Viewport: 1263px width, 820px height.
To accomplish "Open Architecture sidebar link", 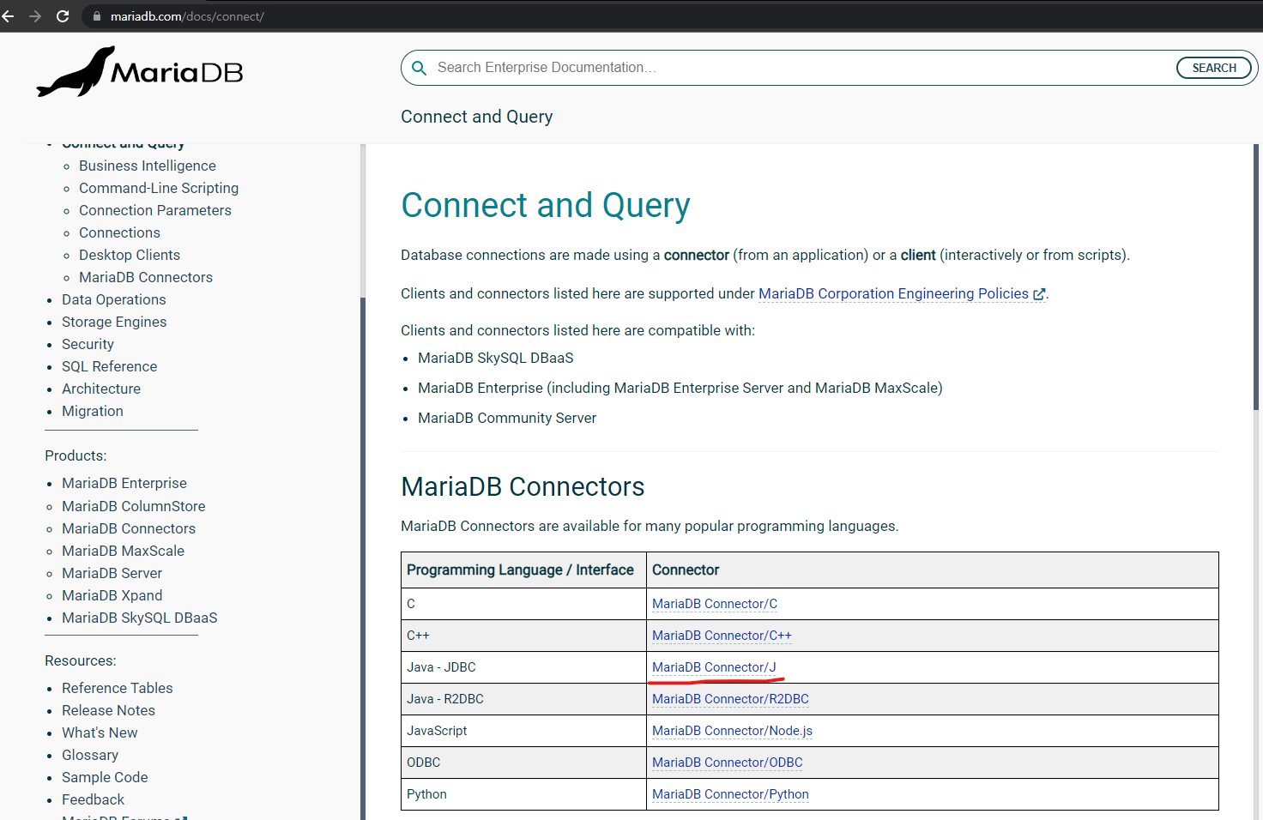I will click(x=101, y=389).
